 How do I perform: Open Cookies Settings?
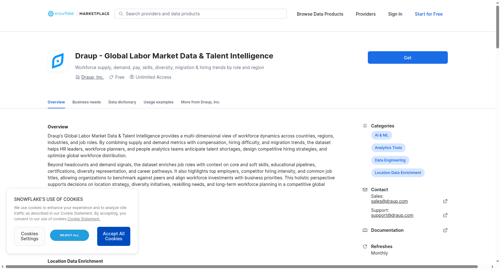pos(29,236)
